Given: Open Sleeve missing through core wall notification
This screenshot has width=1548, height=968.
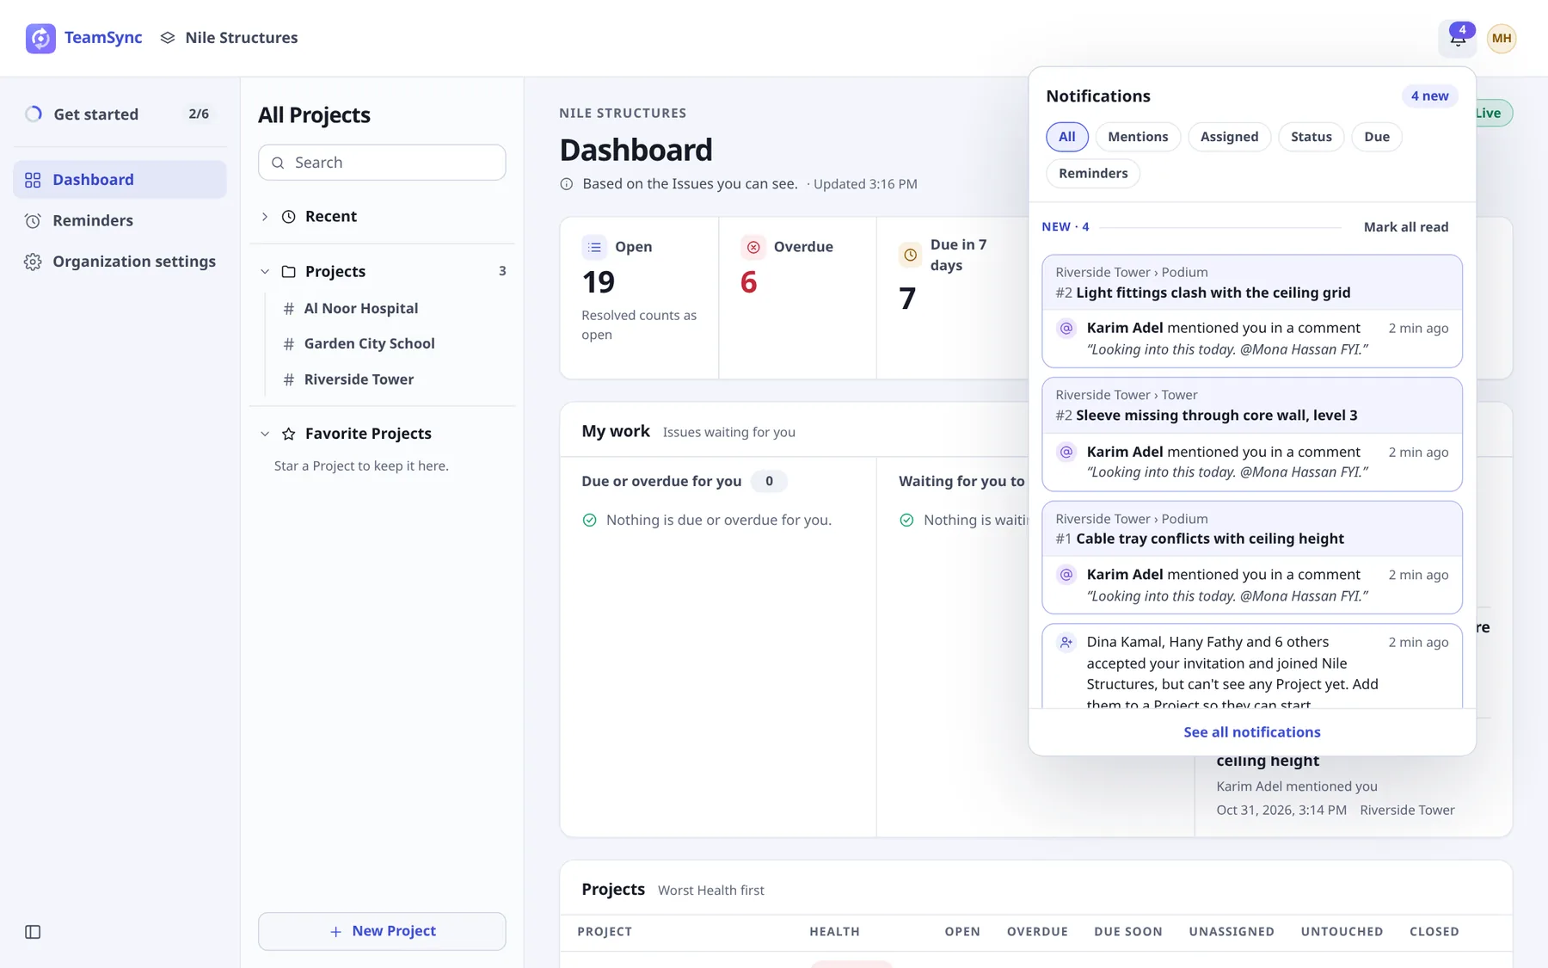Looking at the screenshot, I should pyautogui.click(x=1251, y=435).
